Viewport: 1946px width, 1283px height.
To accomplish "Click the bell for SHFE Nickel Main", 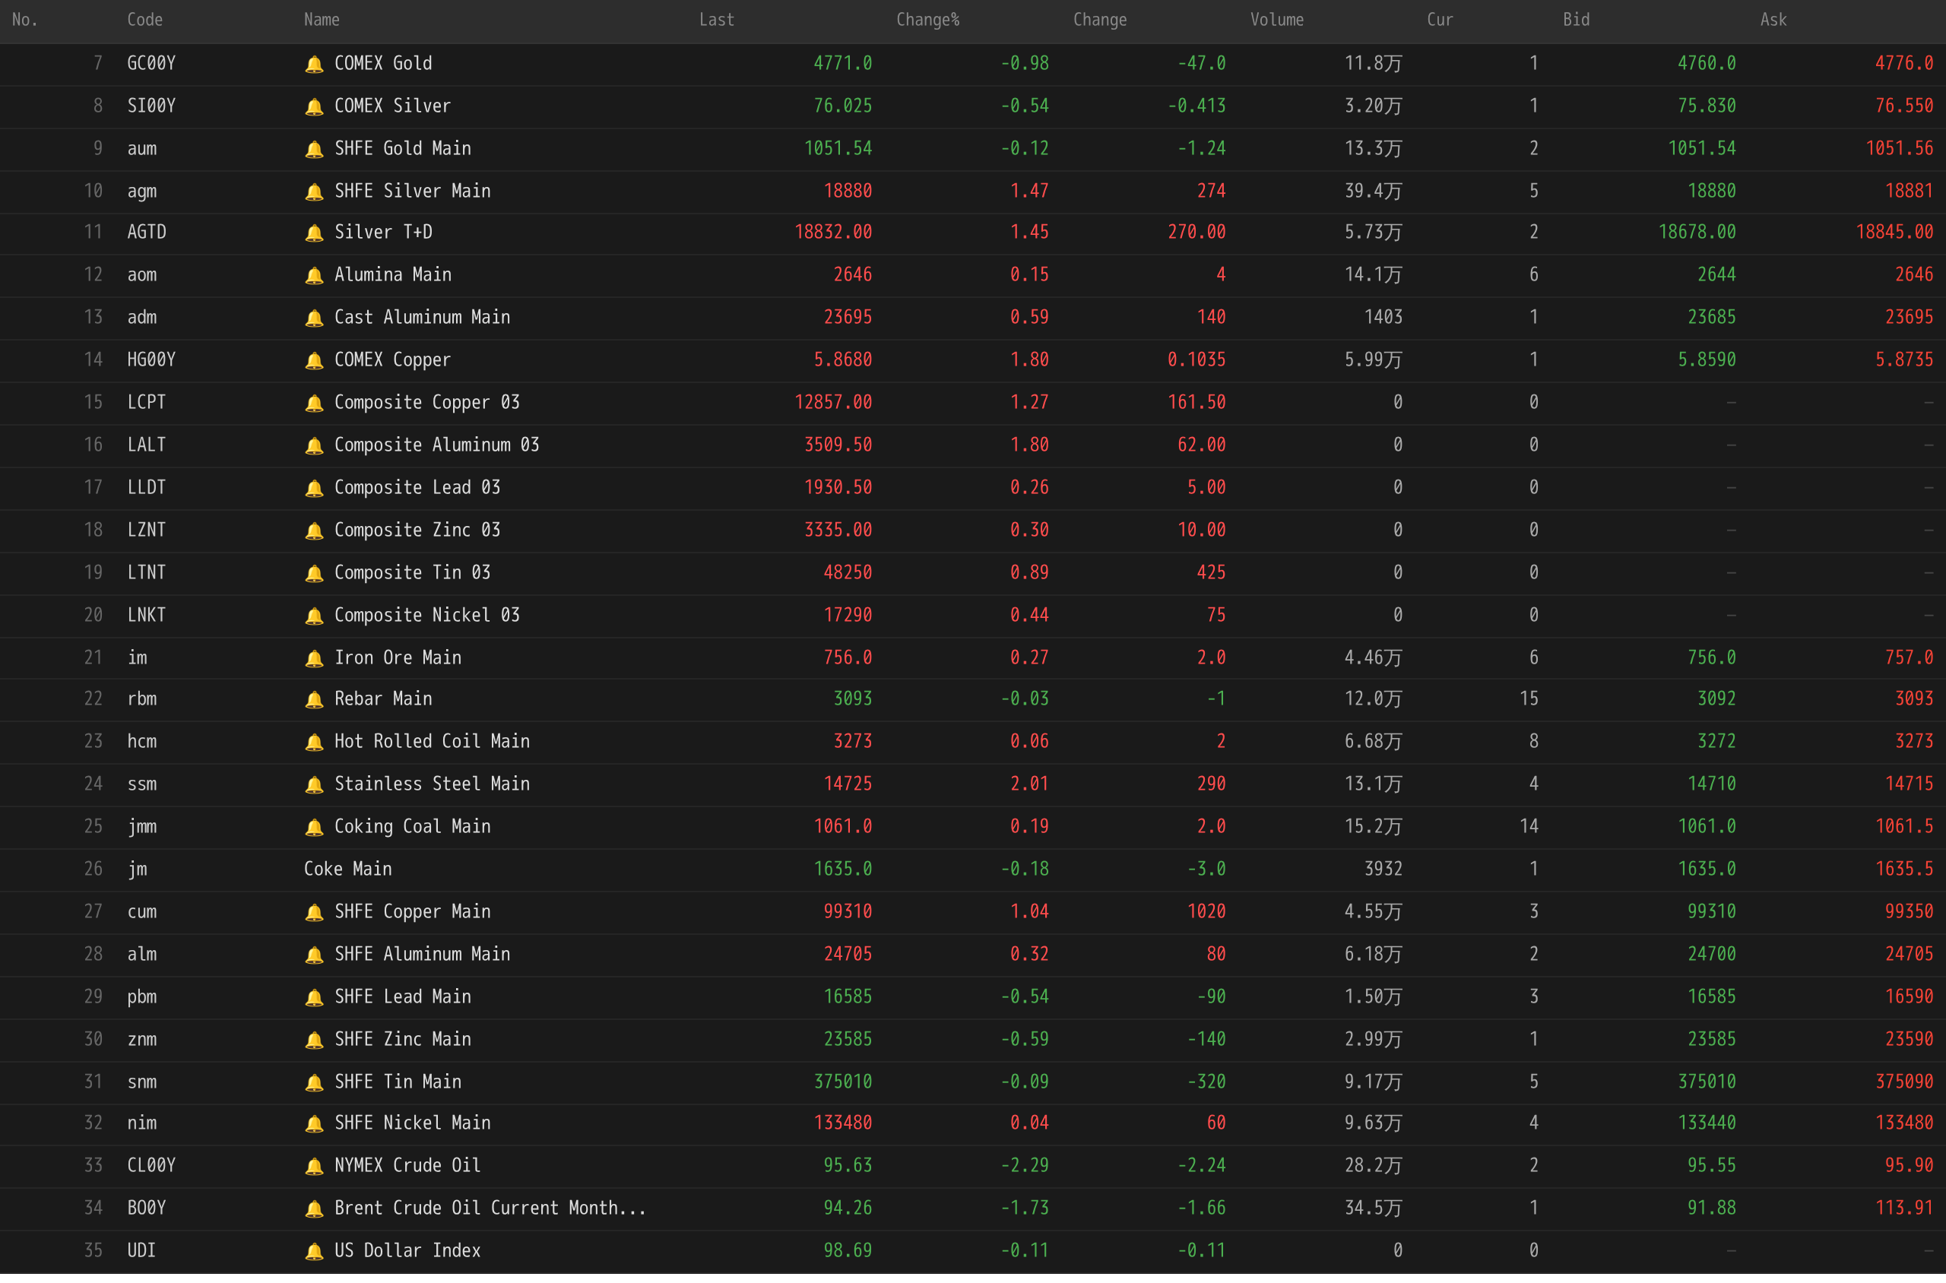I will pos(313,1123).
